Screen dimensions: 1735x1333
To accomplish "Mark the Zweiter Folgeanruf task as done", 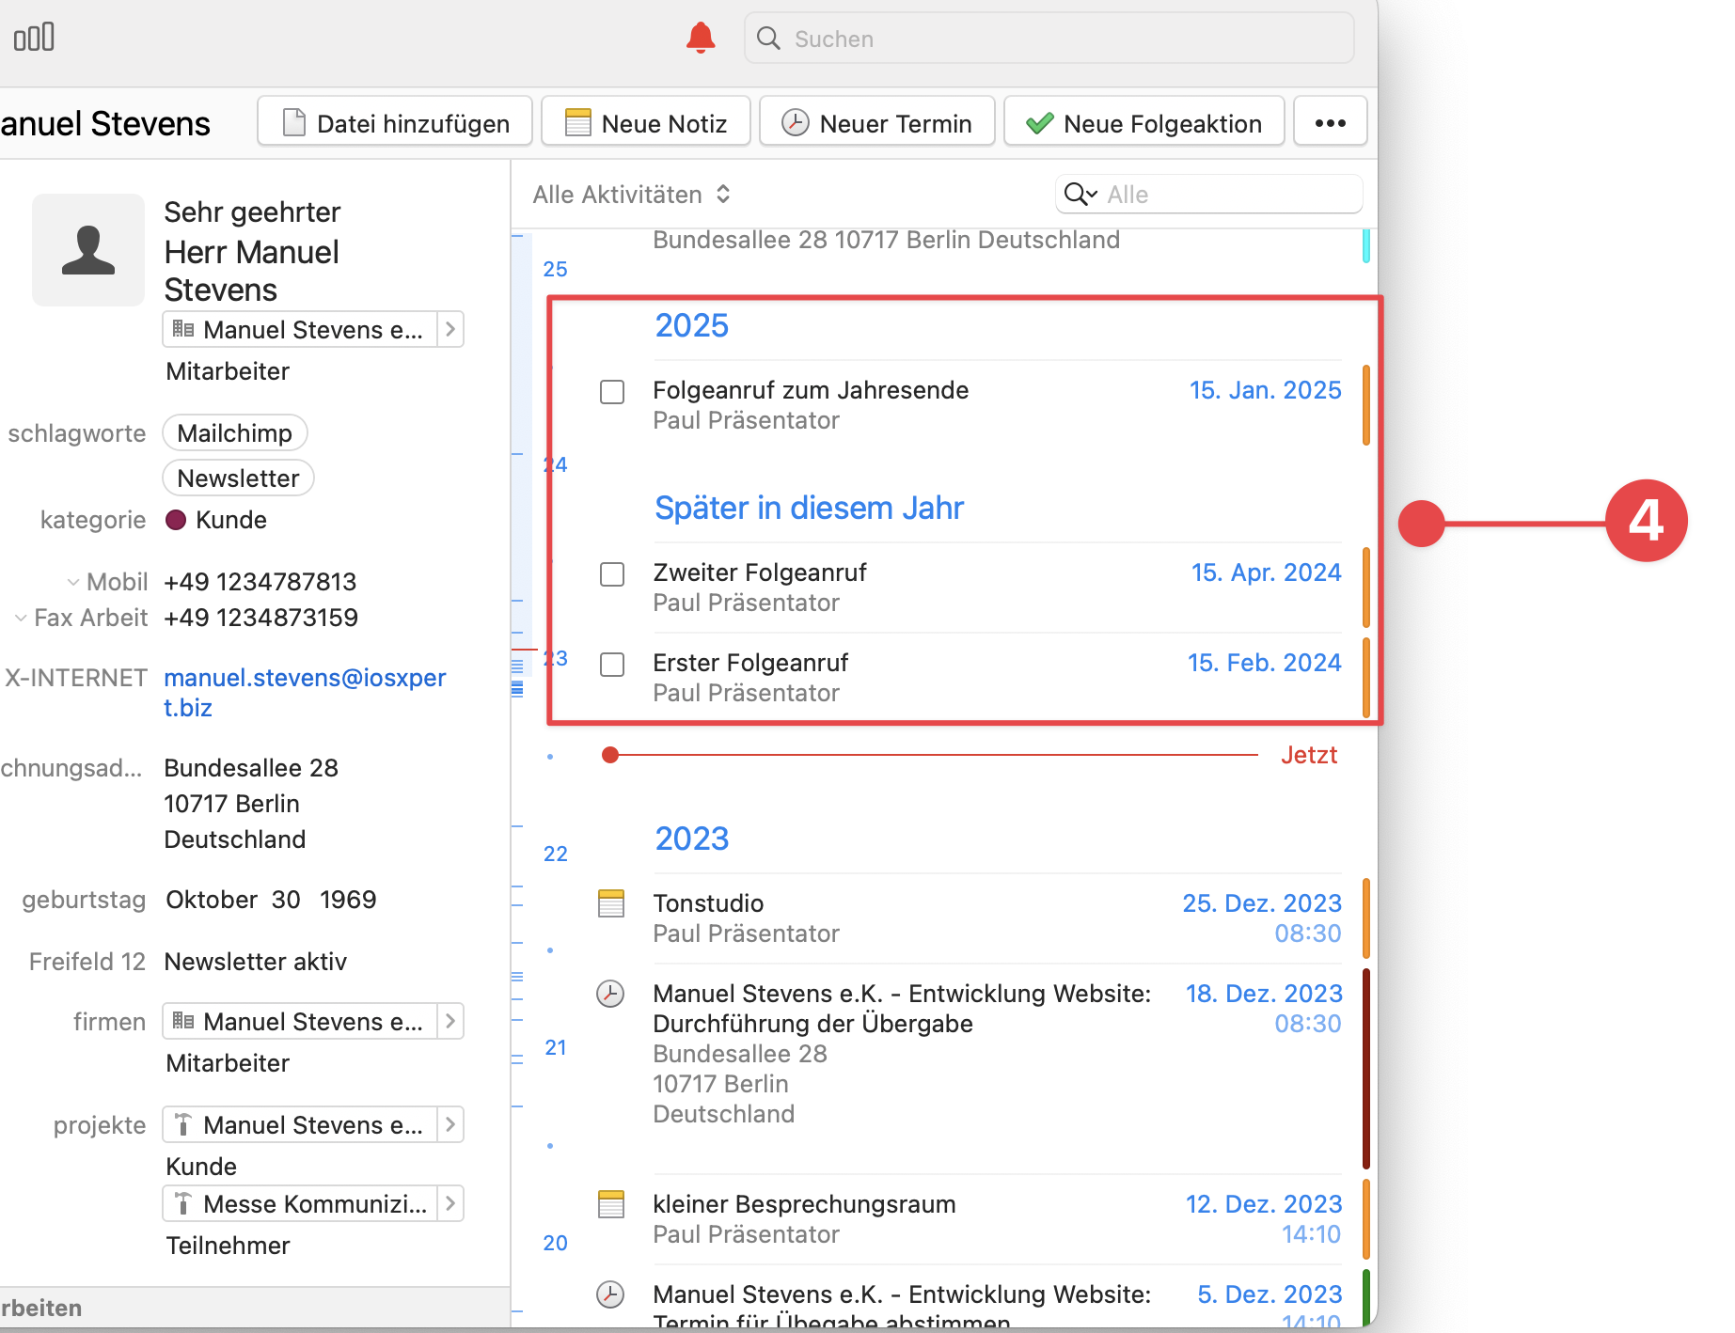I will click(612, 573).
